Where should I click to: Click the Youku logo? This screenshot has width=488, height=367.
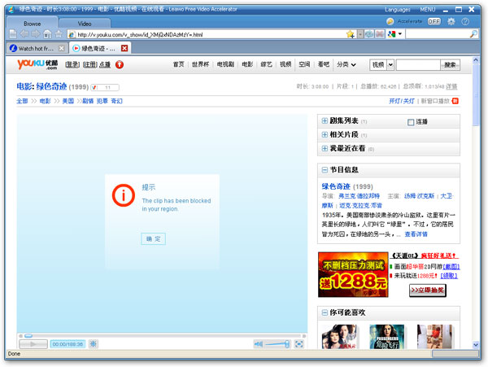click(37, 64)
